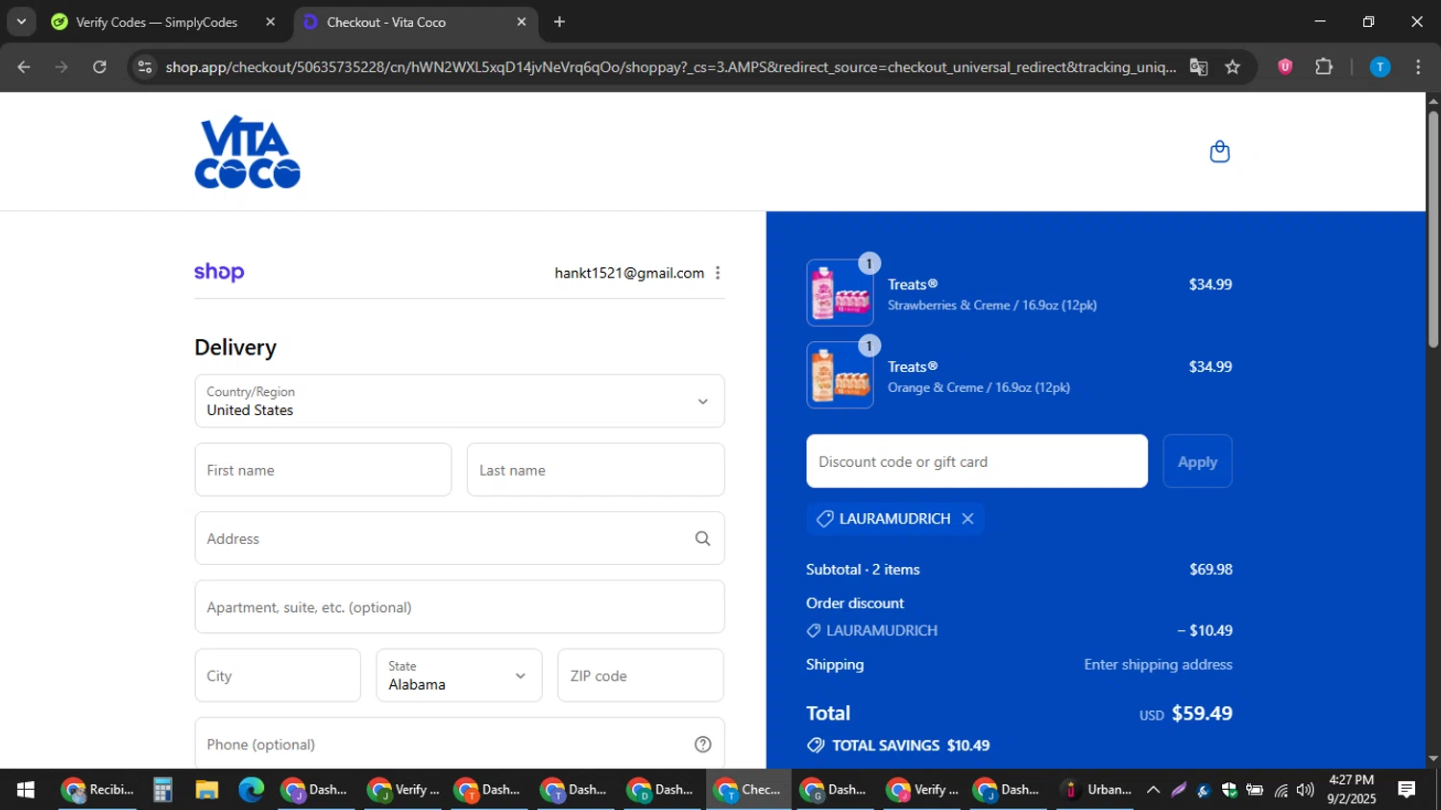Open the shopping bag cart icon

[1219, 152]
